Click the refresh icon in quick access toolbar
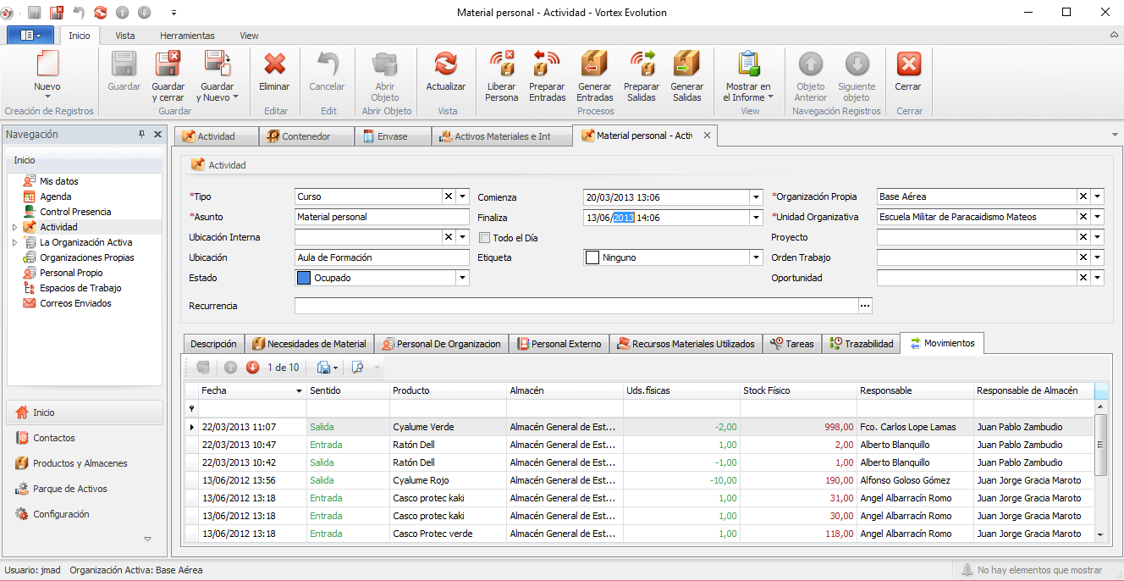 coord(101,13)
